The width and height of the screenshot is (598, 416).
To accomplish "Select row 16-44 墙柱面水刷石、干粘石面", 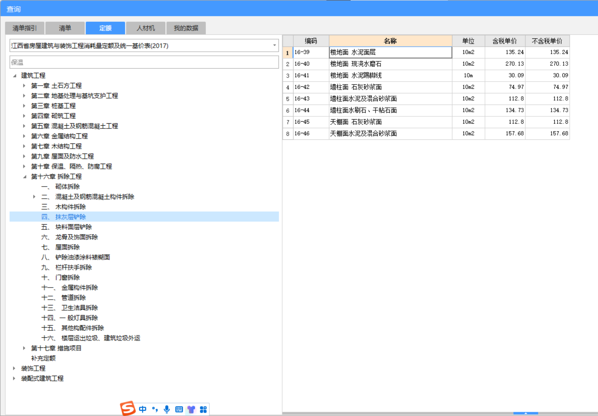I will [x=426, y=110].
